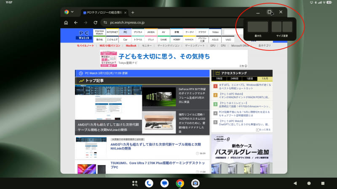Click the Chrome logo in window header

67,12
